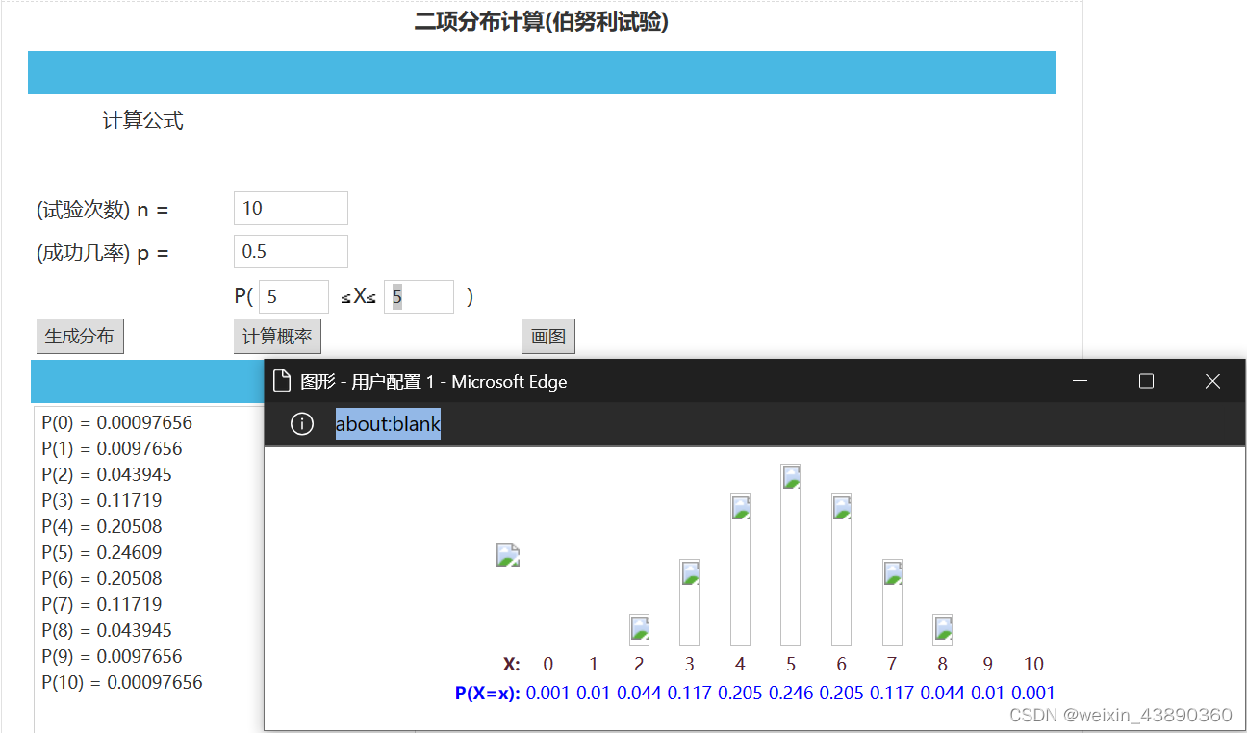1247x733 pixels.
Task: Click the page info icon in Edge address bar
Action: click(x=301, y=423)
